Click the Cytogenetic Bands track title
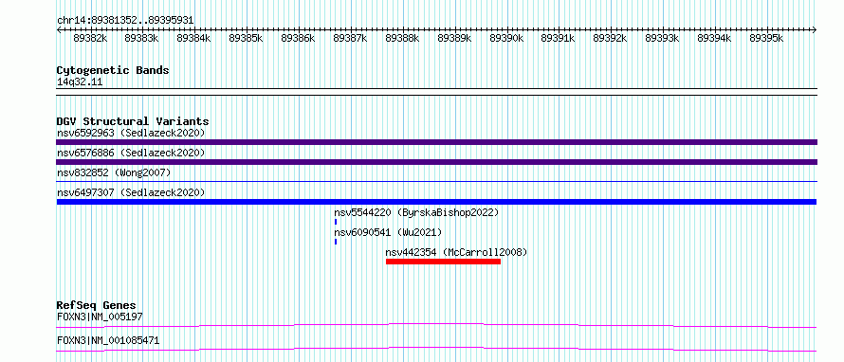The width and height of the screenshot is (844, 362). pos(113,70)
